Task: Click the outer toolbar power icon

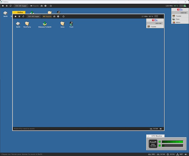Action: [x=51, y=6]
